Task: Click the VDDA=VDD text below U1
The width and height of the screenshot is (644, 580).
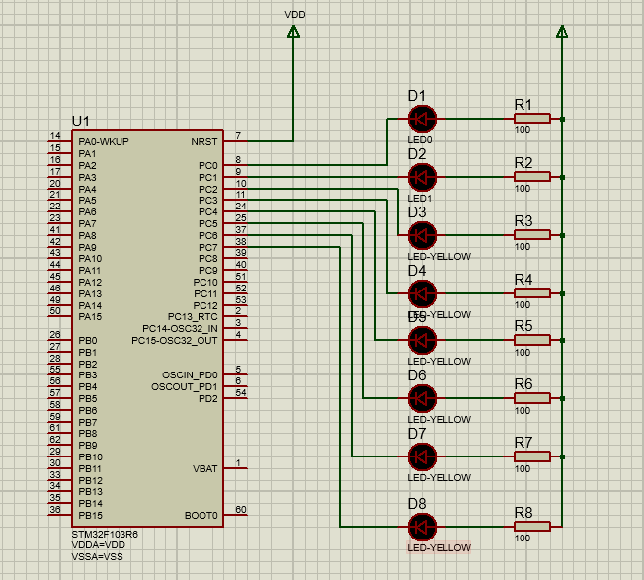Action: pos(98,544)
